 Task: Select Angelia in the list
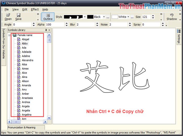coord(26,110)
